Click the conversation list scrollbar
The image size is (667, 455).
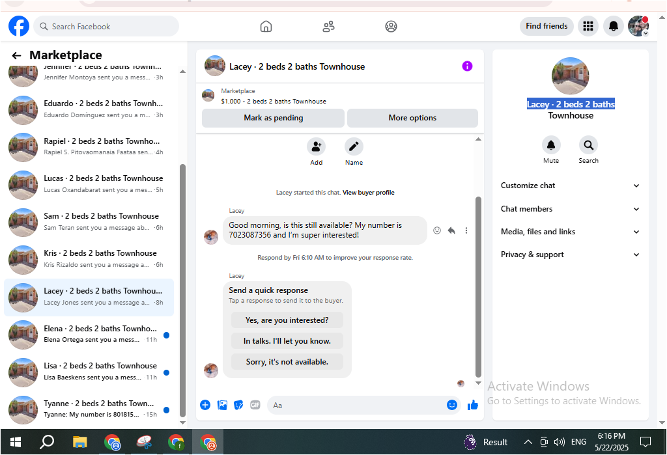182,290
